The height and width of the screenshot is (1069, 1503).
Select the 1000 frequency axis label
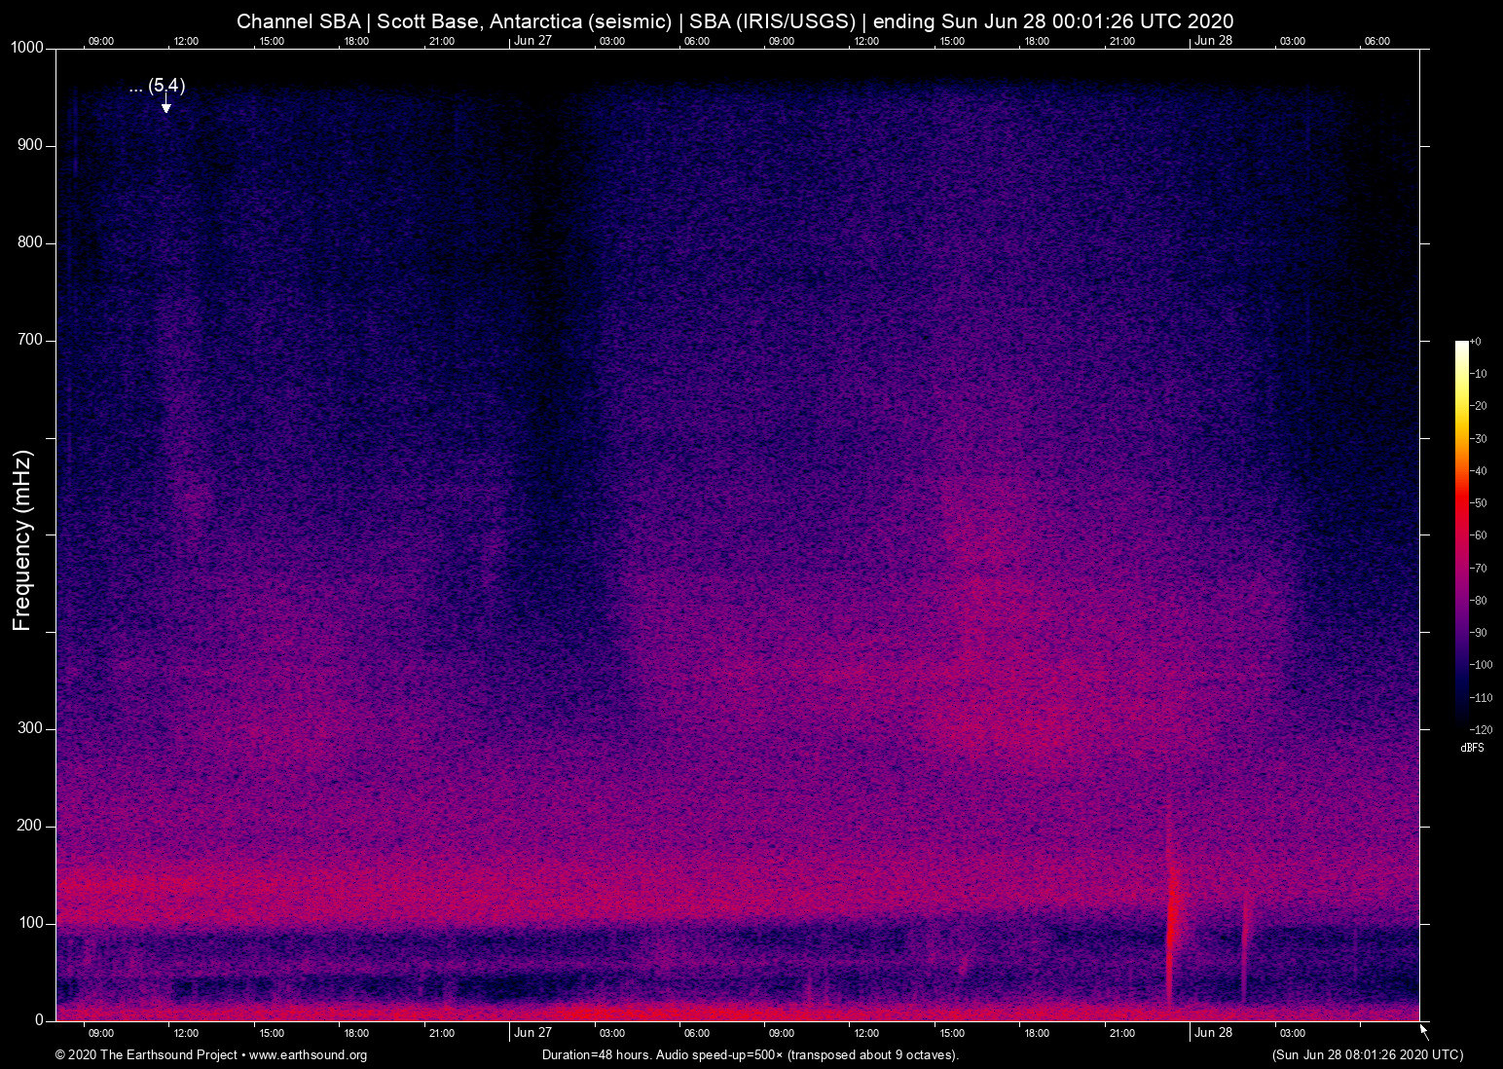click(26, 48)
